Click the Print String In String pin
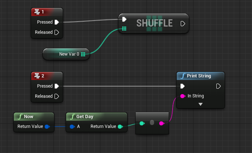 (x=183, y=96)
